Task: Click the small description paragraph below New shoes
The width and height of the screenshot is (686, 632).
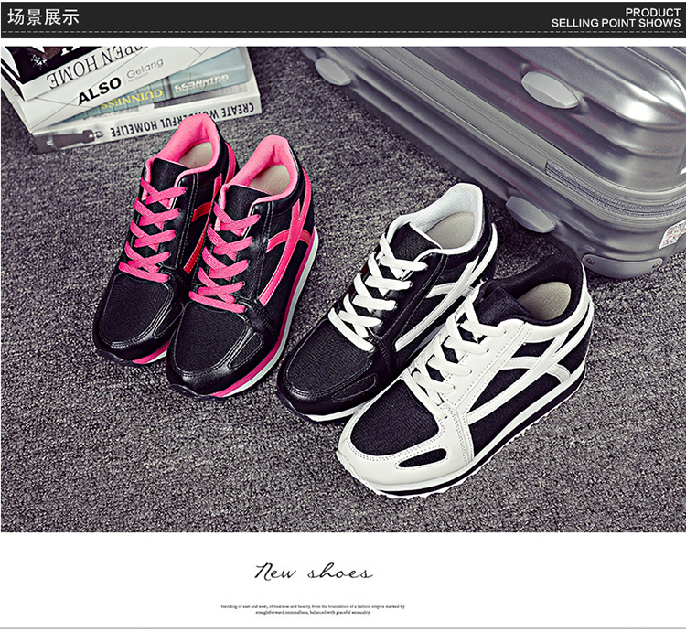Action: click(x=313, y=609)
